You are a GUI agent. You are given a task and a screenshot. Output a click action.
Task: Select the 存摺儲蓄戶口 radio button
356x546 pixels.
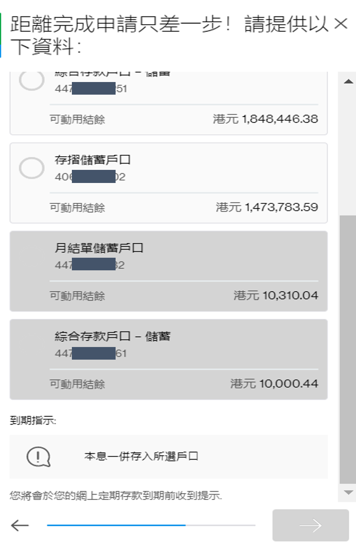coord(32,168)
